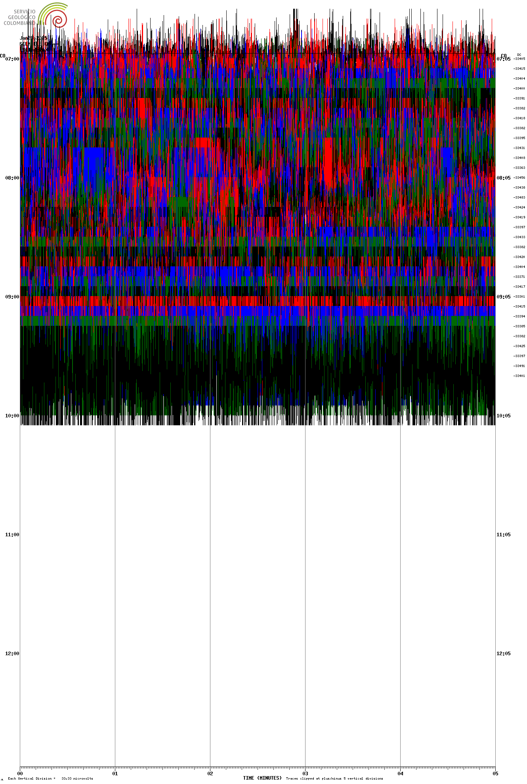
Task: Click the 07:00 label on the left axis
Action: (12, 59)
